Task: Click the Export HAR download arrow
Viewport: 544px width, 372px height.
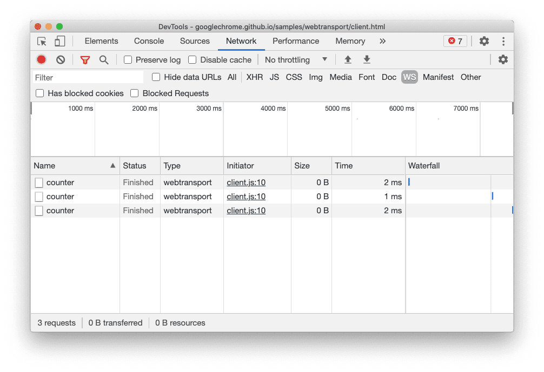Action: tap(367, 60)
